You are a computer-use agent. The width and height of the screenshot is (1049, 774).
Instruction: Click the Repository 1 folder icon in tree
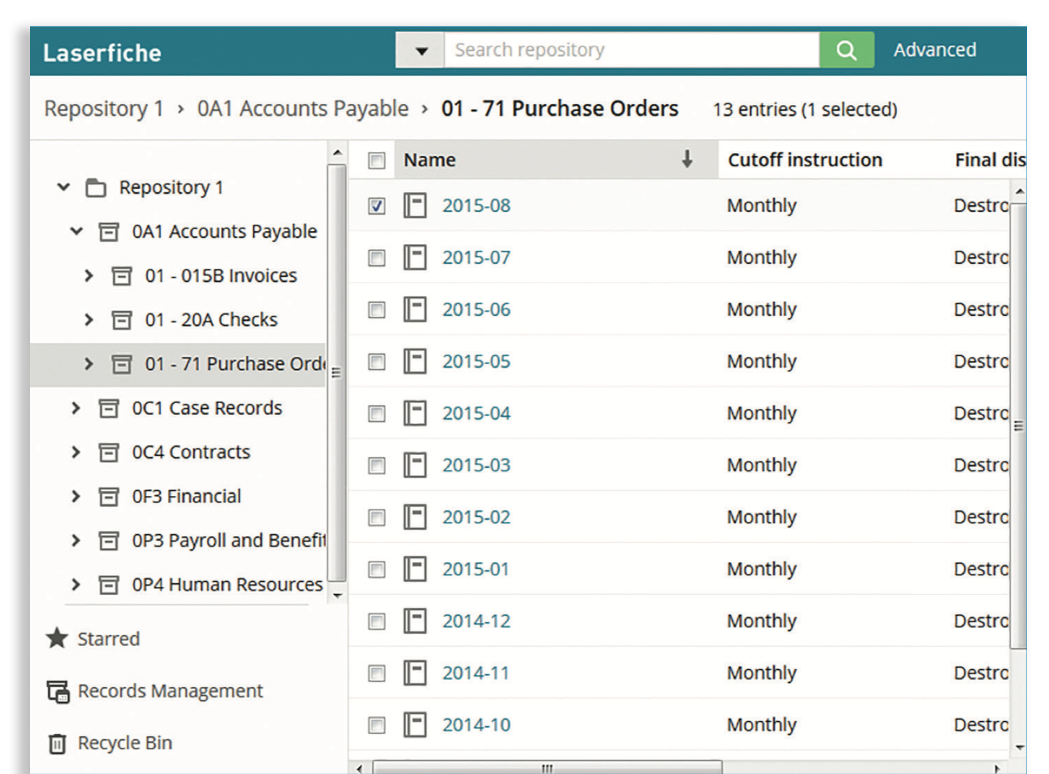95,188
